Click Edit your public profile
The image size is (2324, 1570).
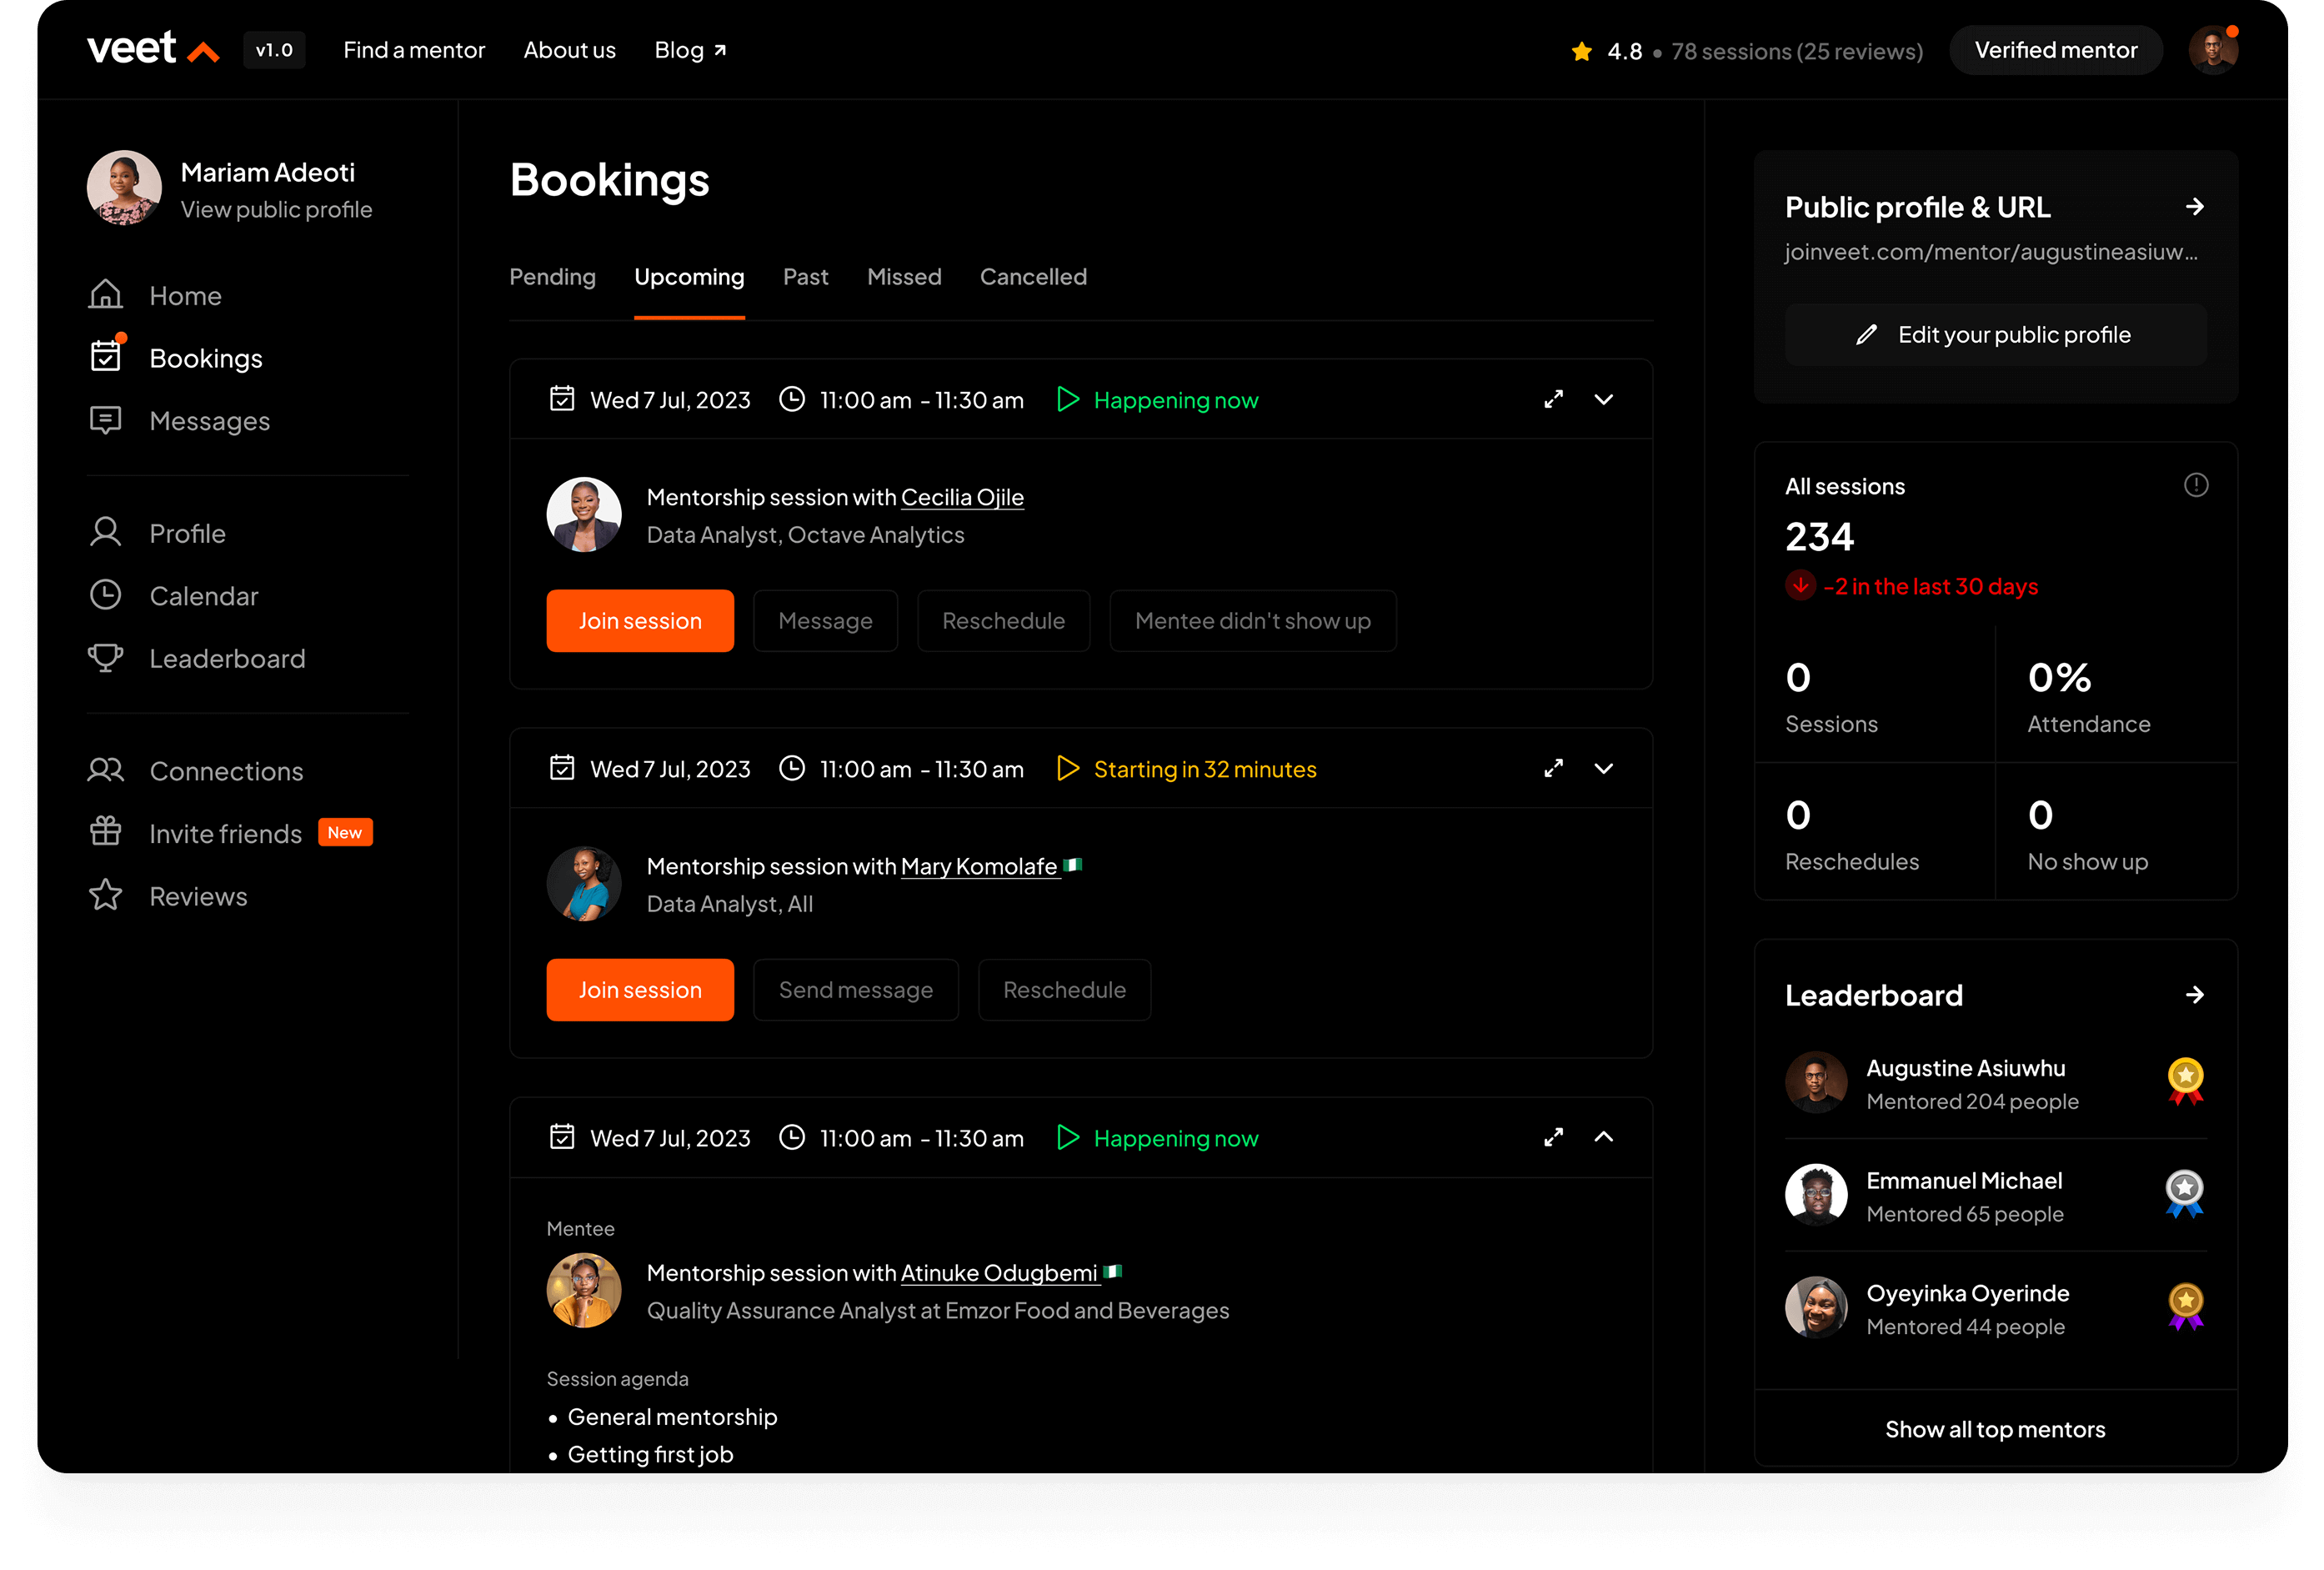click(1995, 335)
